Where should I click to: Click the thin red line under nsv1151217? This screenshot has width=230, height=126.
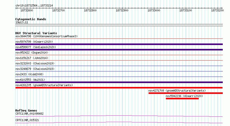click(119, 60)
